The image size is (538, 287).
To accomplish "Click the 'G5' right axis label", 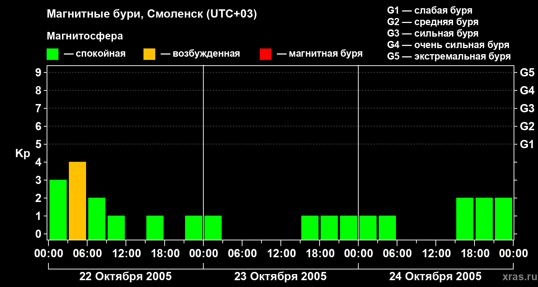I will click(x=527, y=72).
